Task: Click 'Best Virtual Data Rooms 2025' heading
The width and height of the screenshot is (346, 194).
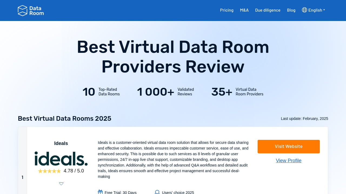Action: (x=65, y=119)
